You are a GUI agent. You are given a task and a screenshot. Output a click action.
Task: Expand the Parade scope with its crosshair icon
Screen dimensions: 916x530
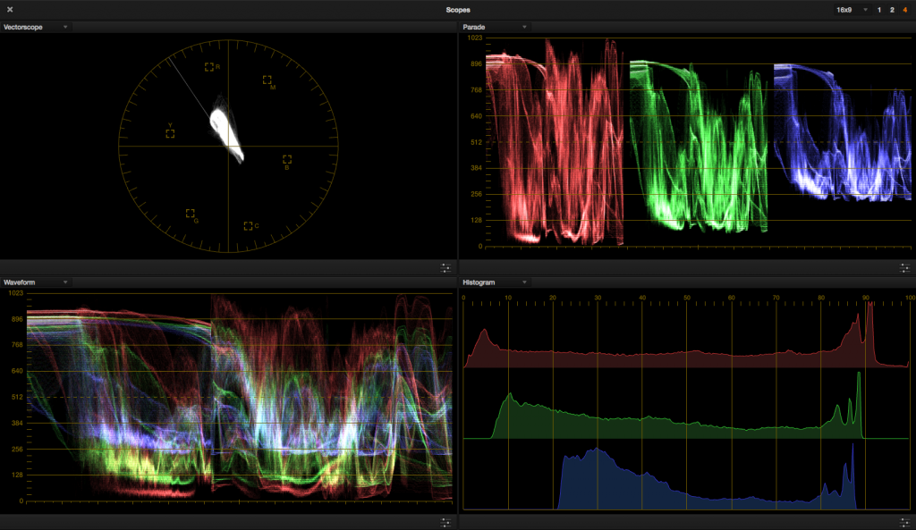coord(904,267)
